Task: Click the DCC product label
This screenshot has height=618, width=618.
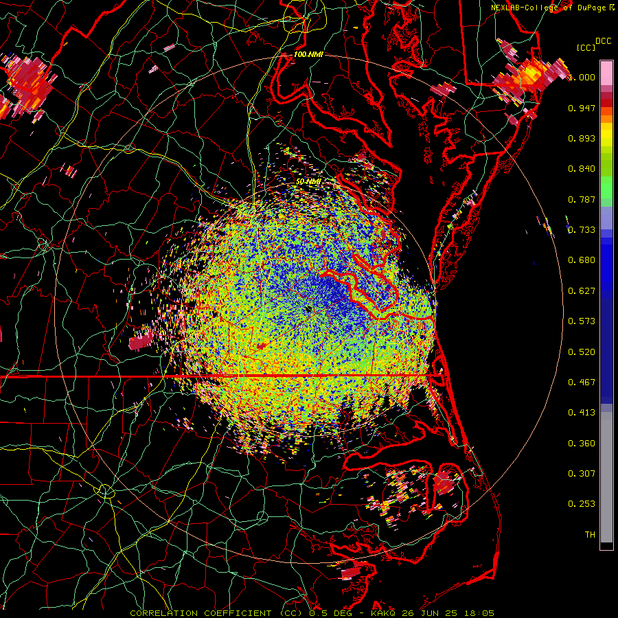Action: coord(603,41)
